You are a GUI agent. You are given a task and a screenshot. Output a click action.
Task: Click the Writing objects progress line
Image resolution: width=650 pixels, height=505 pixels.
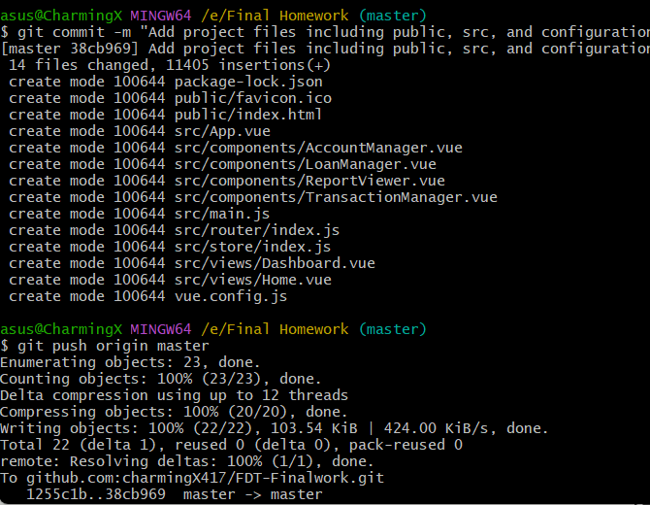274,428
